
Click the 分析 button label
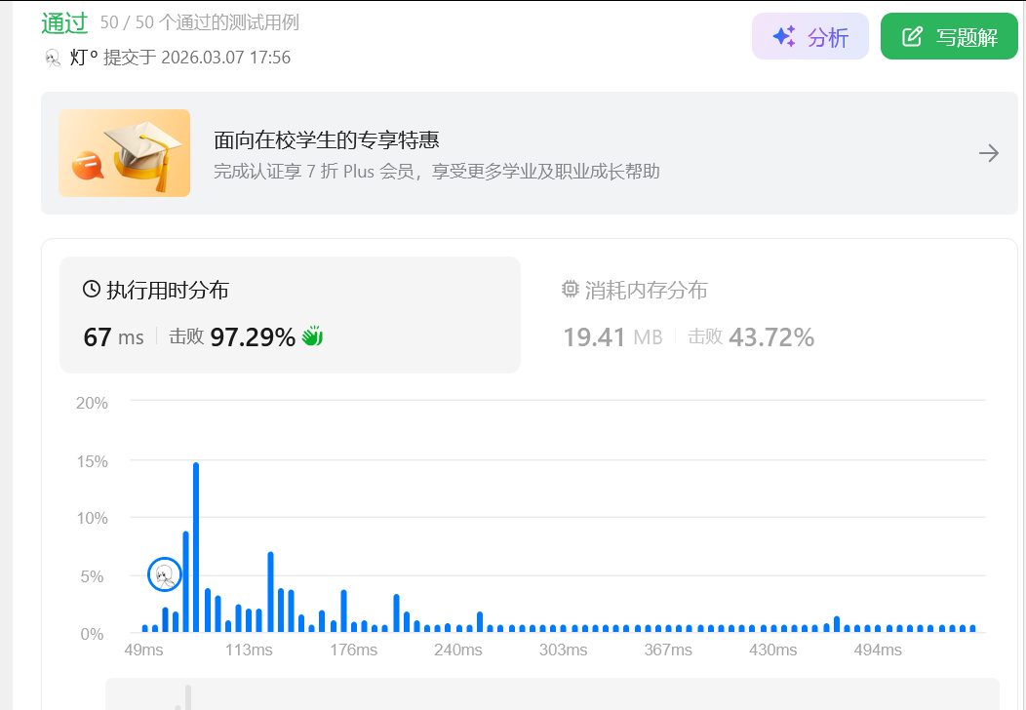(x=828, y=37)
